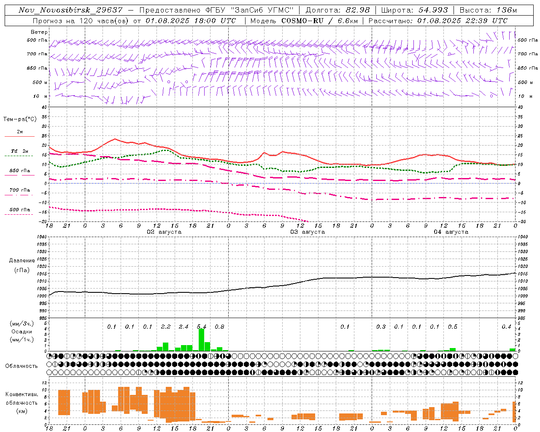540x432 pixels.
Task: Click the 2.4 precipitation total value
Action: click(x=184, y=327)
